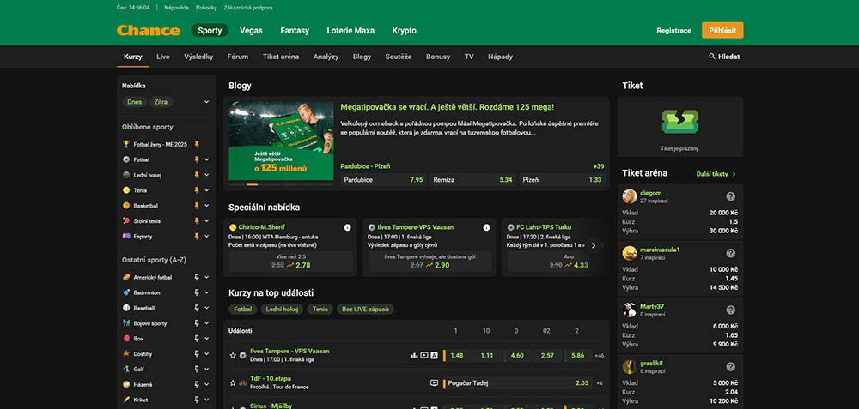Open help icon next to diegom ticket
The image size is (859, 409).
pos(731,195)
